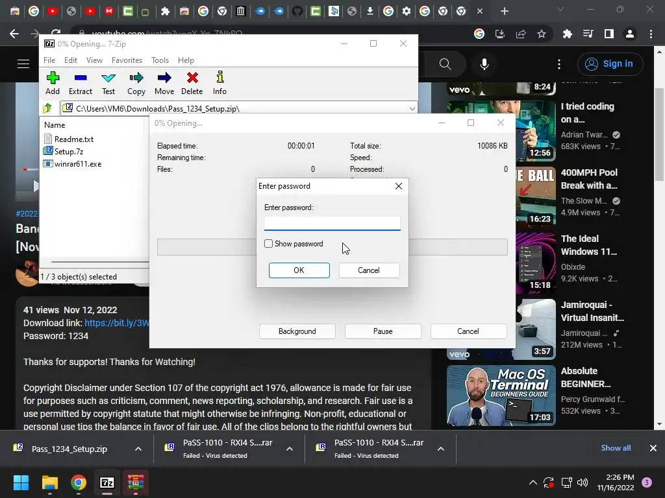Expand the 7-Zip address path dropdown

pyautogui.click(x=412, y=109)
